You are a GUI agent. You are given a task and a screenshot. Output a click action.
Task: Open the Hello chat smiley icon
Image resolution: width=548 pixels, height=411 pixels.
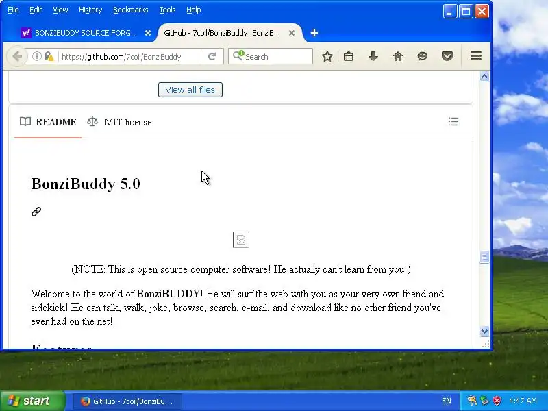422,56
